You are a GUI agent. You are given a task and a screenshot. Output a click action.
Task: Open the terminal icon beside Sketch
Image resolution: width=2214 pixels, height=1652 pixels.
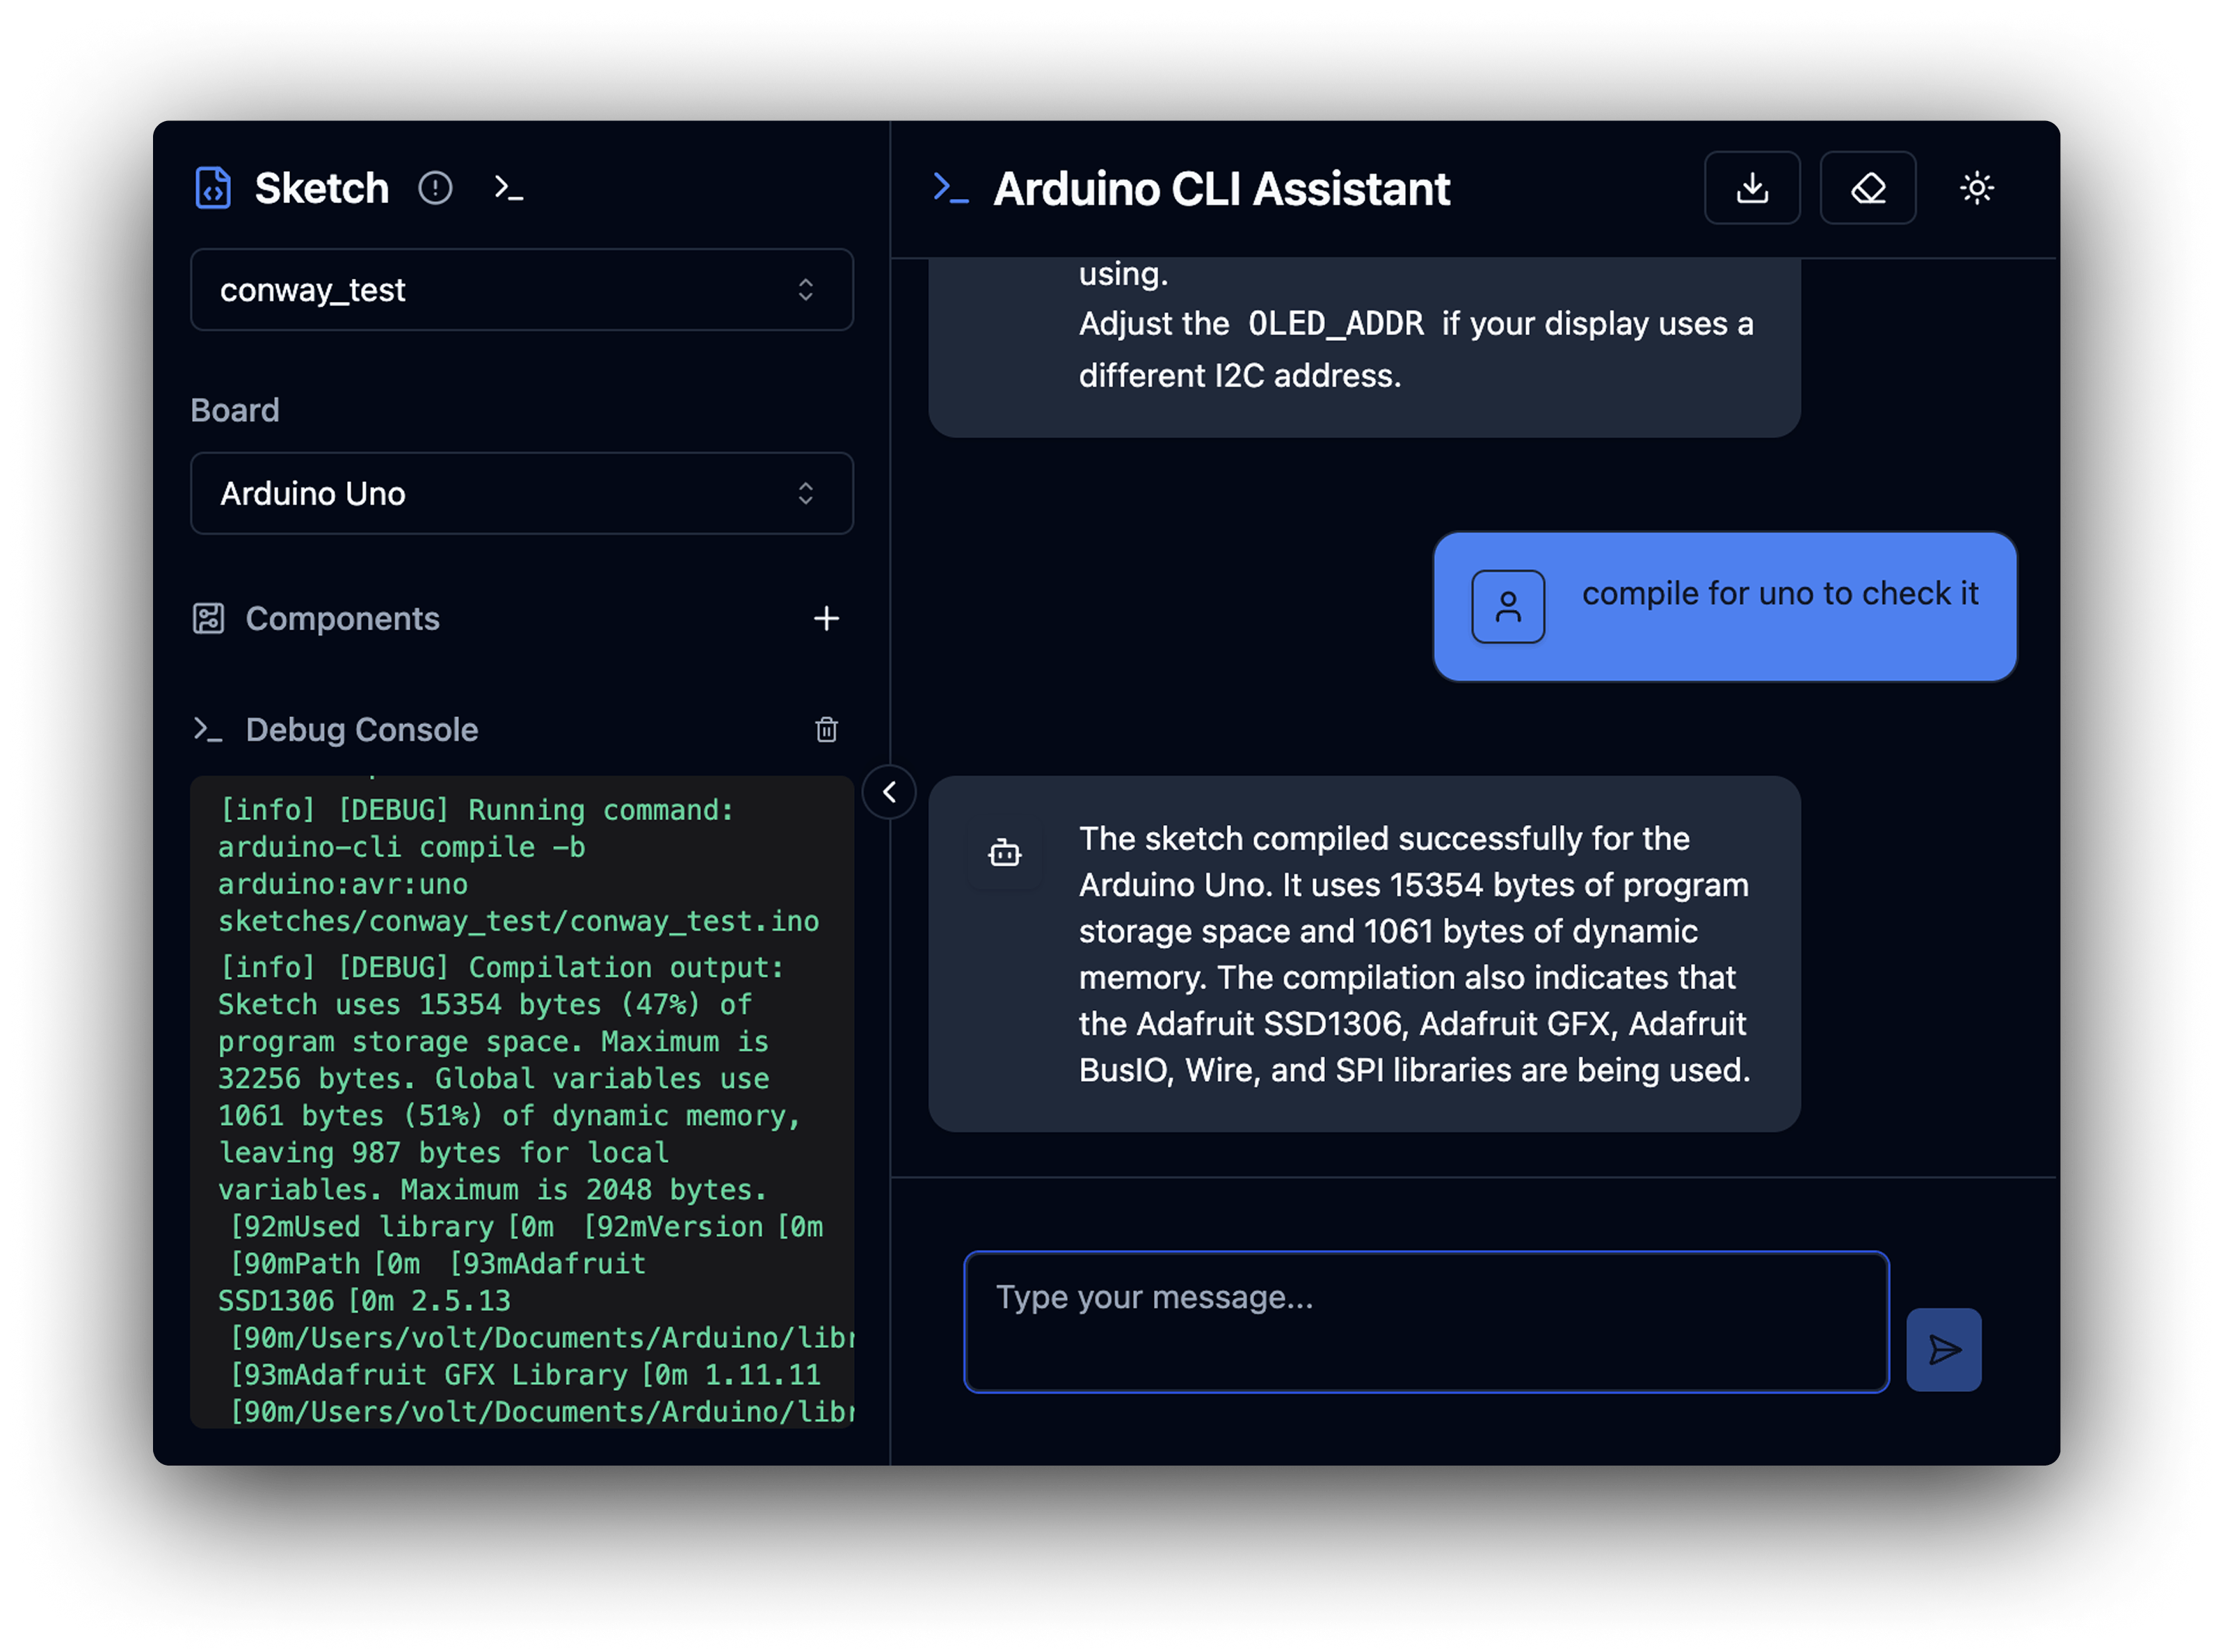(x=509, y=188)
